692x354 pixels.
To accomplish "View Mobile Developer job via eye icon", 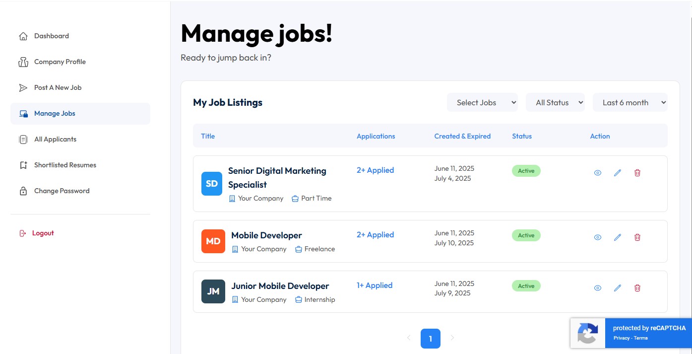I will click(x=598, y=237).
